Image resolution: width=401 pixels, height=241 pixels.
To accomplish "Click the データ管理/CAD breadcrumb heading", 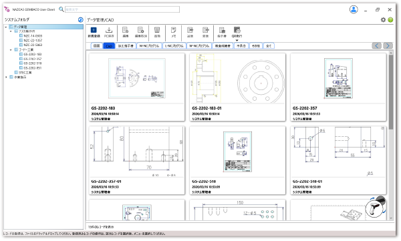I will pos(100,19).
